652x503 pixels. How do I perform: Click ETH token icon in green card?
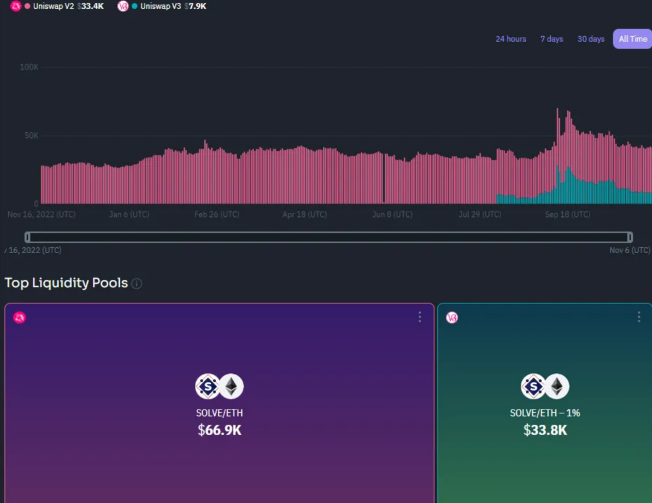tap(557, 386)
